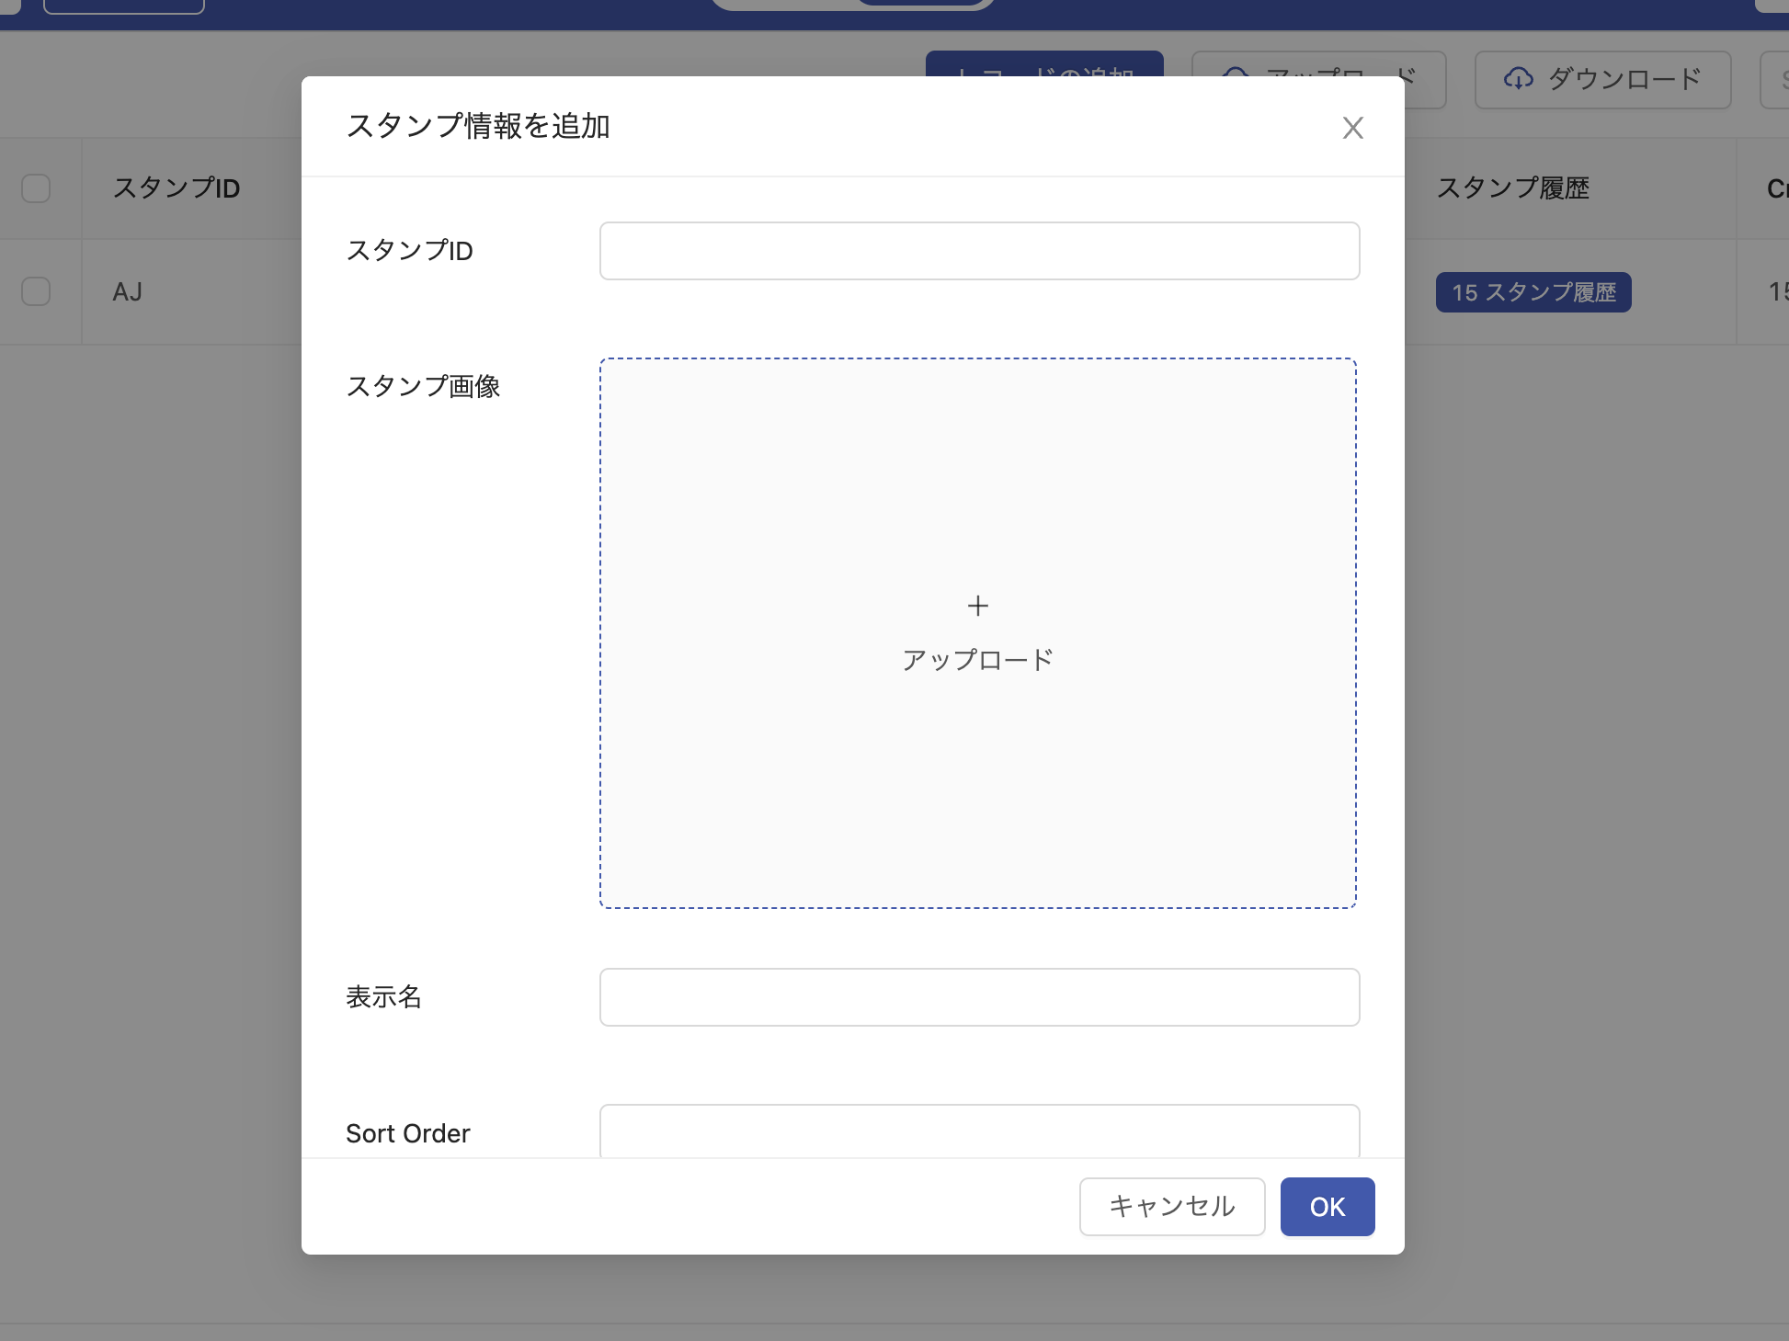The image size is (1789, 1341).
Task: Select the AJ table cell
Action: pos(127,292)
